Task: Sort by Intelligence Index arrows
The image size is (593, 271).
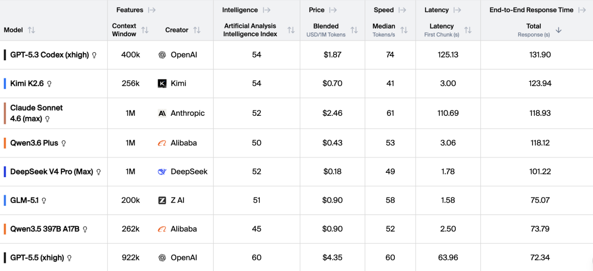Action: click(291, 30)
